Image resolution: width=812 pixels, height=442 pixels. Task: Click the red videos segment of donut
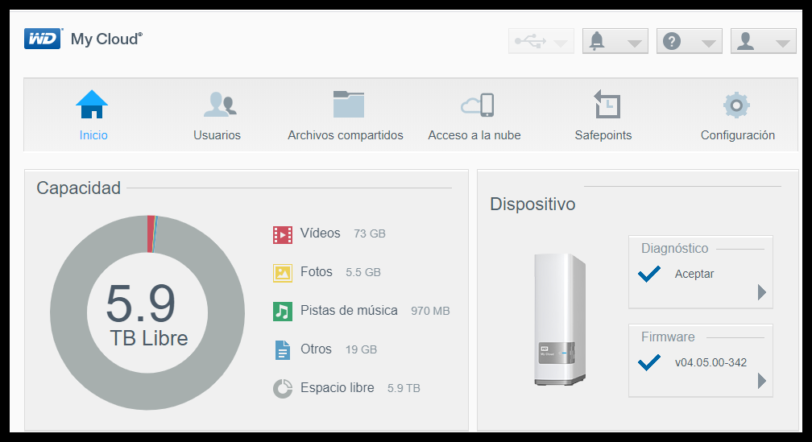(151, 234)
